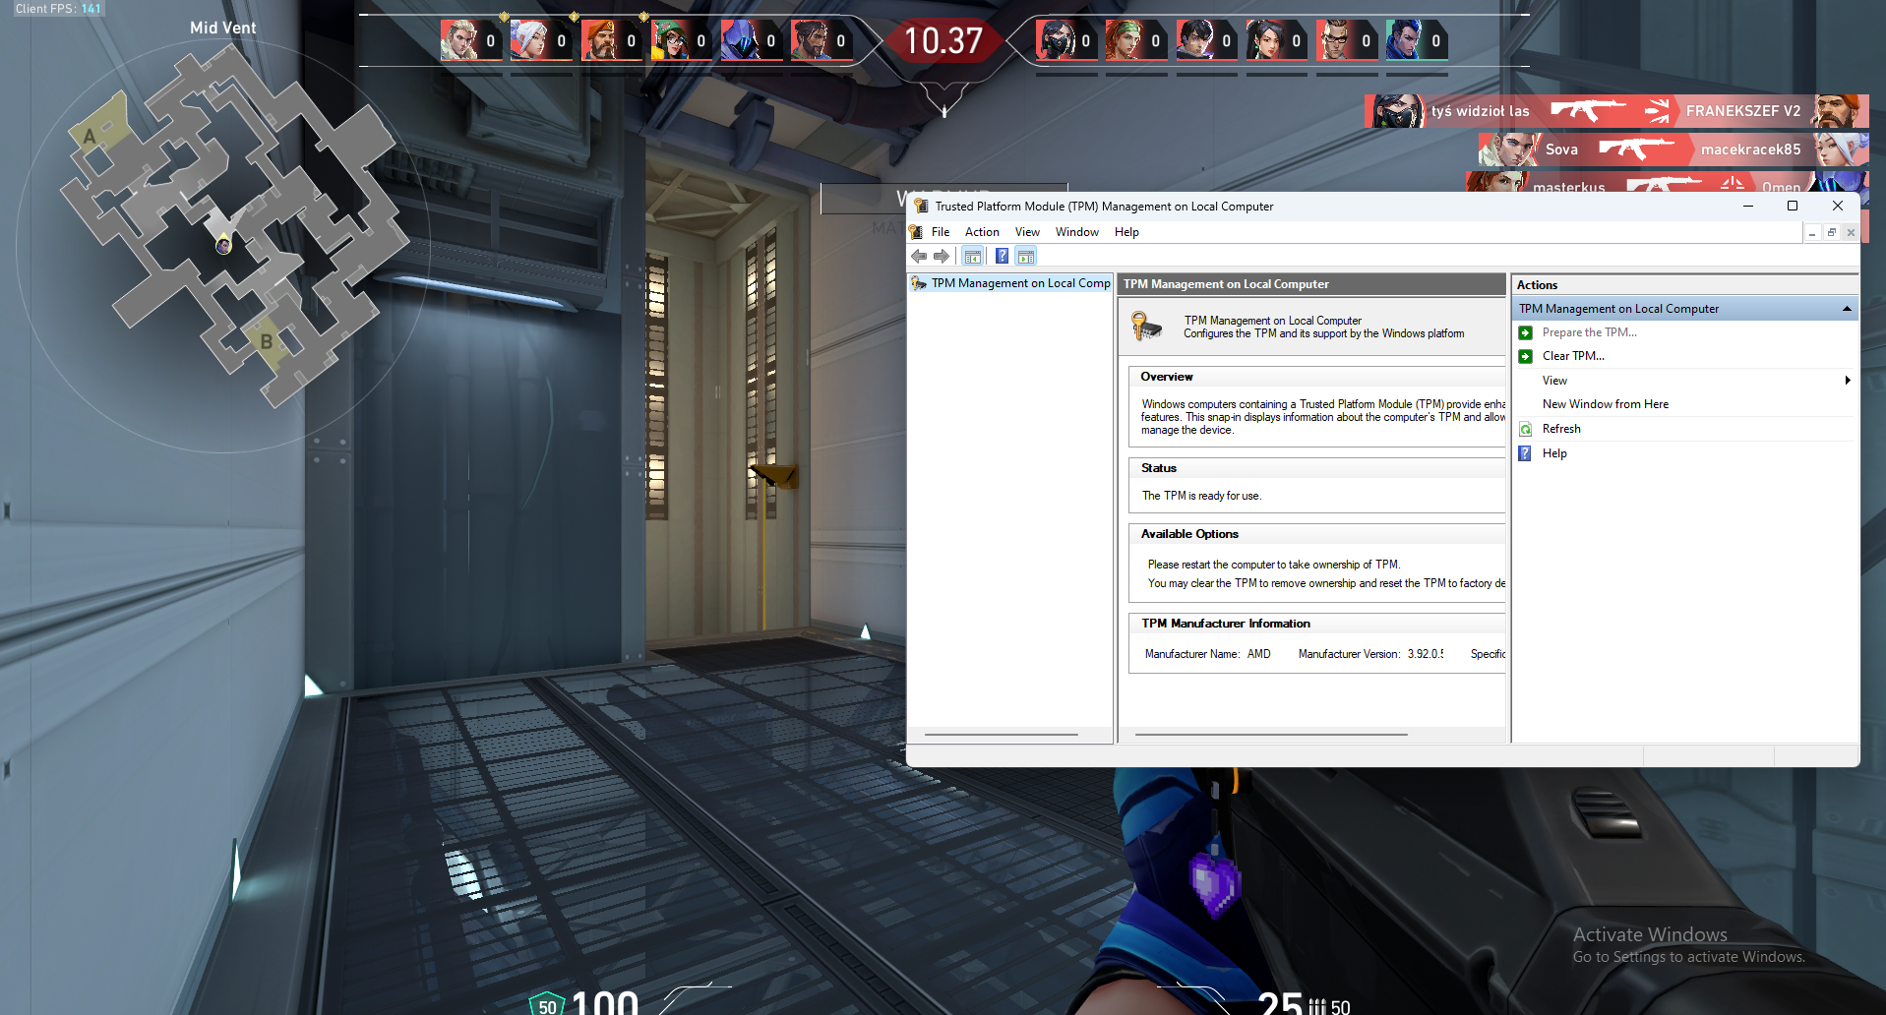Click the Available Options heading
Screen dimensions: 1886x1015
pyautogui.click(x=1189, y=534)
